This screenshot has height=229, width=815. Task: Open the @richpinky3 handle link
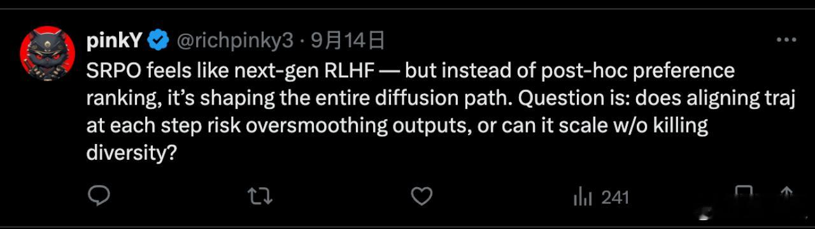click(x=234, y=41)
